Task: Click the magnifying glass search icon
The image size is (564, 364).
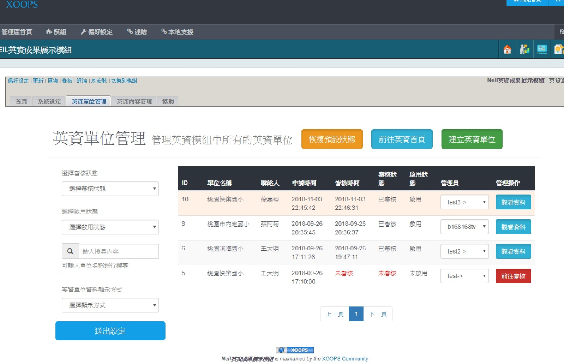Action: point(70,251)
